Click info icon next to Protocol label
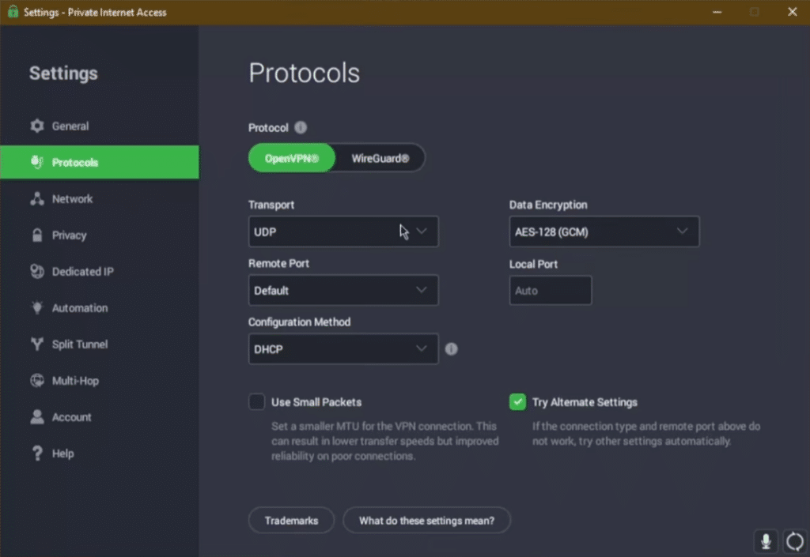Image resolution: width=810 pixels, height=557 pixels. coord(301,127)
